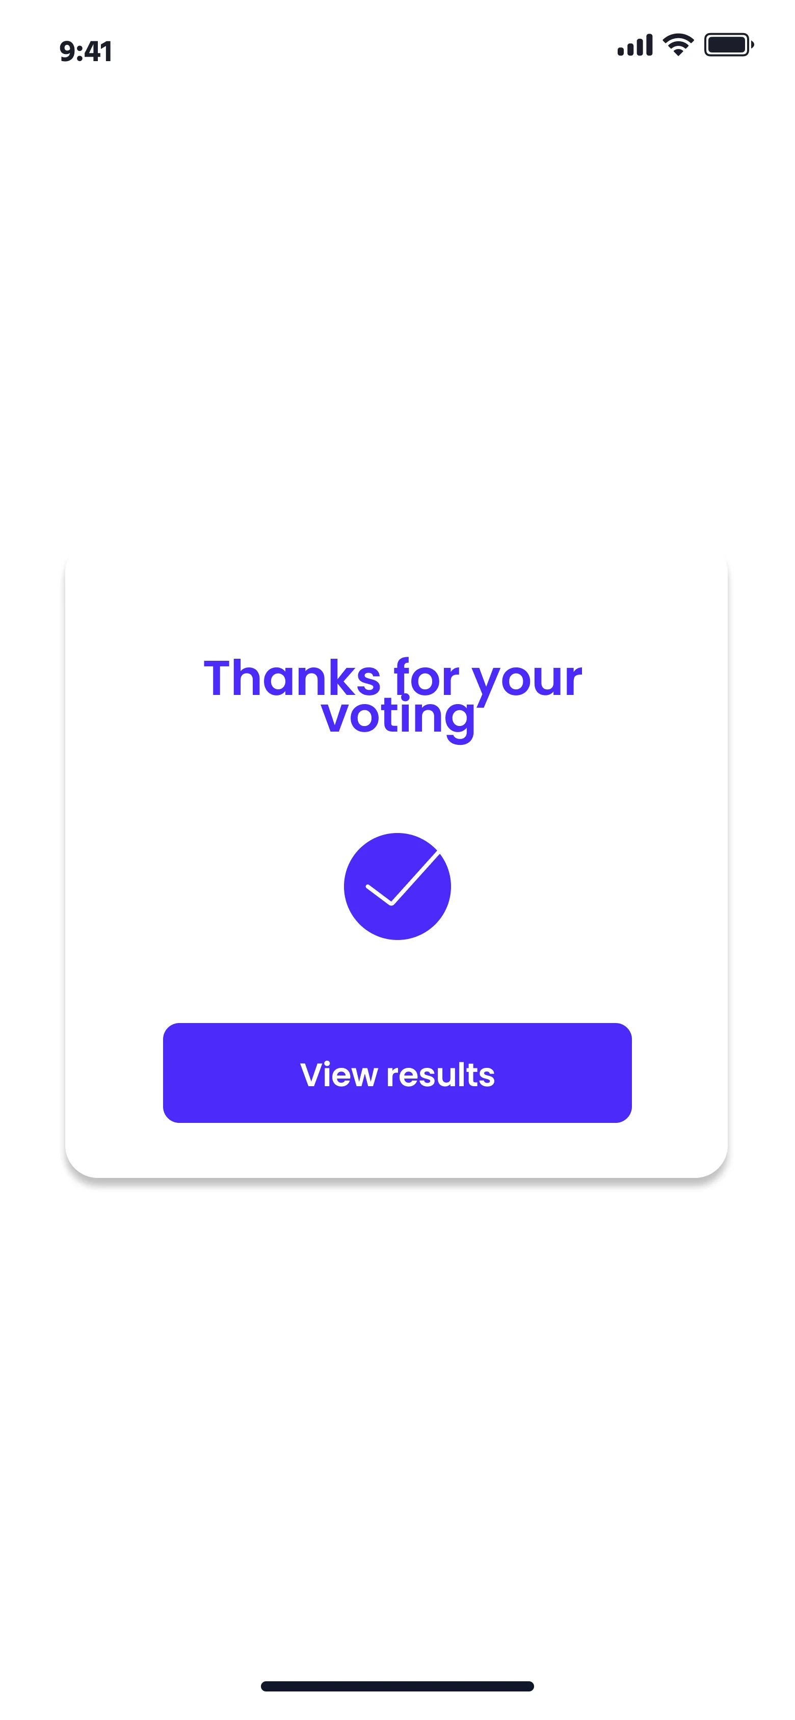Viewport: 795px width, 1720px height.
Task: Click the "View results" label text
Action: pos(397,1074)
